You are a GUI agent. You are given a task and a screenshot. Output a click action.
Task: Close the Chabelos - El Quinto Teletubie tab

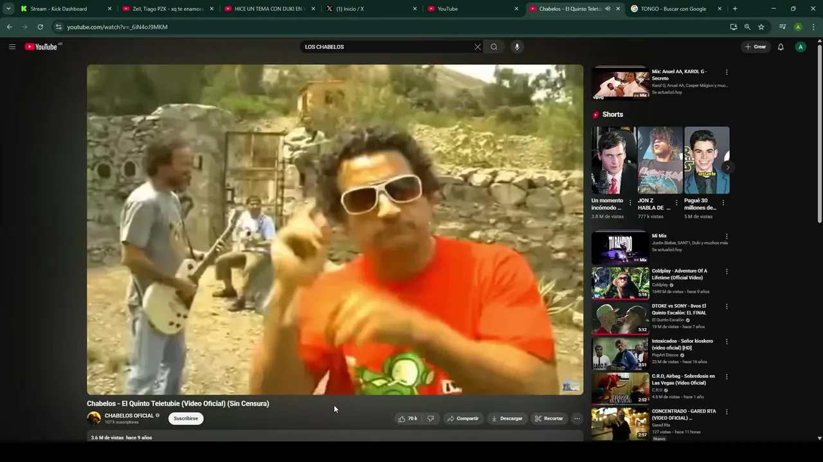click(x=618, y=9)
